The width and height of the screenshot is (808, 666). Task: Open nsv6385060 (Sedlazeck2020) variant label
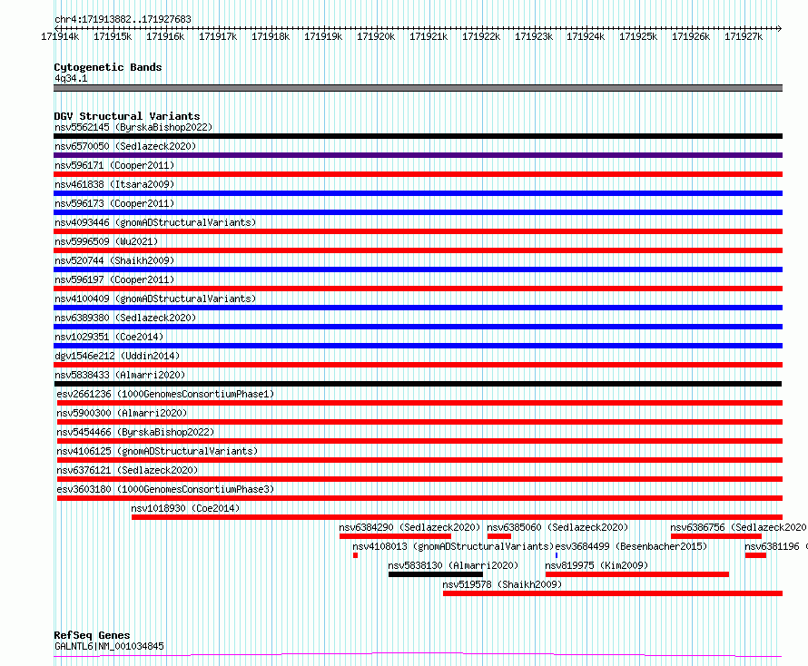557,527
